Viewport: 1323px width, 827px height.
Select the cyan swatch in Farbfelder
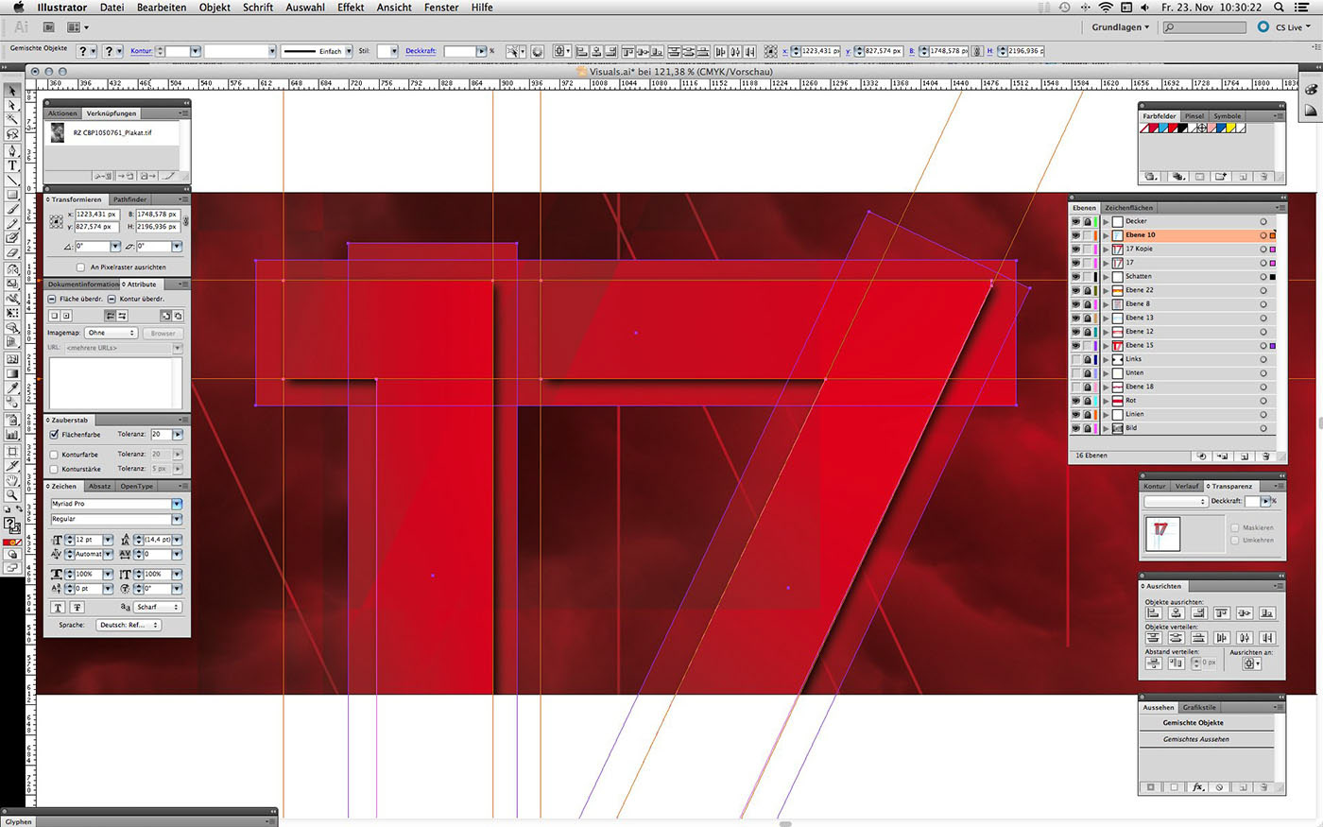[x=1163, y=128]
